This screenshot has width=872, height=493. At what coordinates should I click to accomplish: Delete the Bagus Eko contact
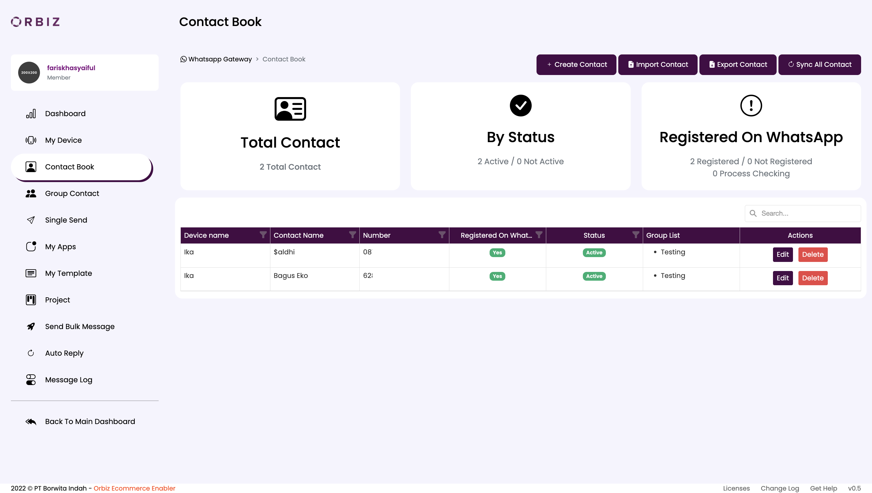tap(813, 278)
